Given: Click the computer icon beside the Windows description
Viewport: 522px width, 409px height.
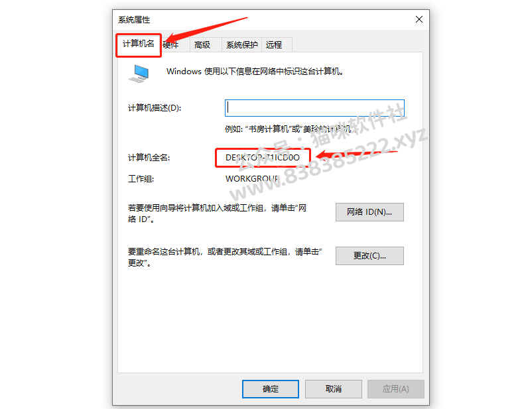Looking at the screenshot, I should pyautogui.click(x=139, y=74).
